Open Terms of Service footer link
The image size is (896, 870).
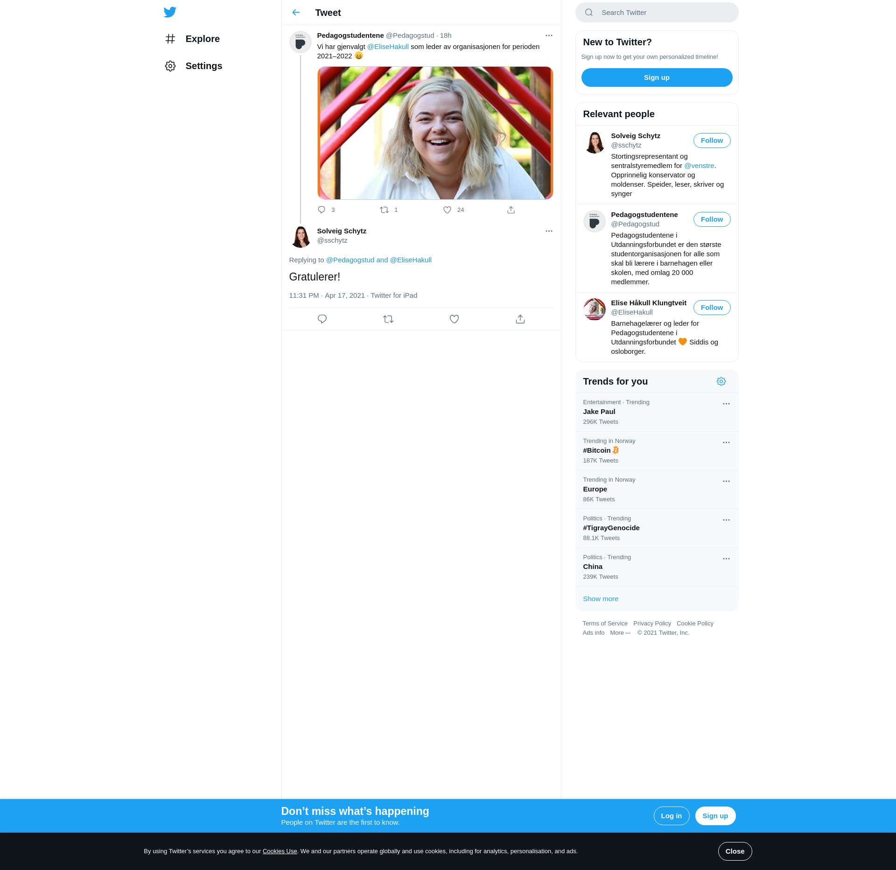(605, 624)
